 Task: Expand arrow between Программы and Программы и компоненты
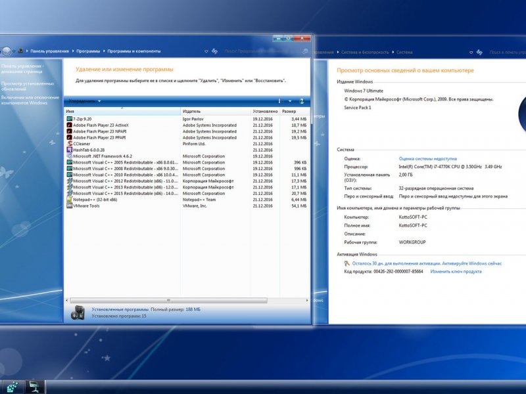pos(104,51)
